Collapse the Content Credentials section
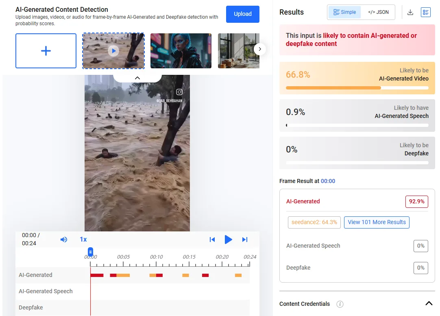 (x=429, y=303)
